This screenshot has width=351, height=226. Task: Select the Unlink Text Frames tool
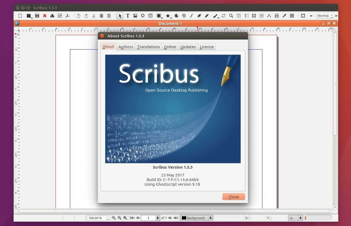262,16
